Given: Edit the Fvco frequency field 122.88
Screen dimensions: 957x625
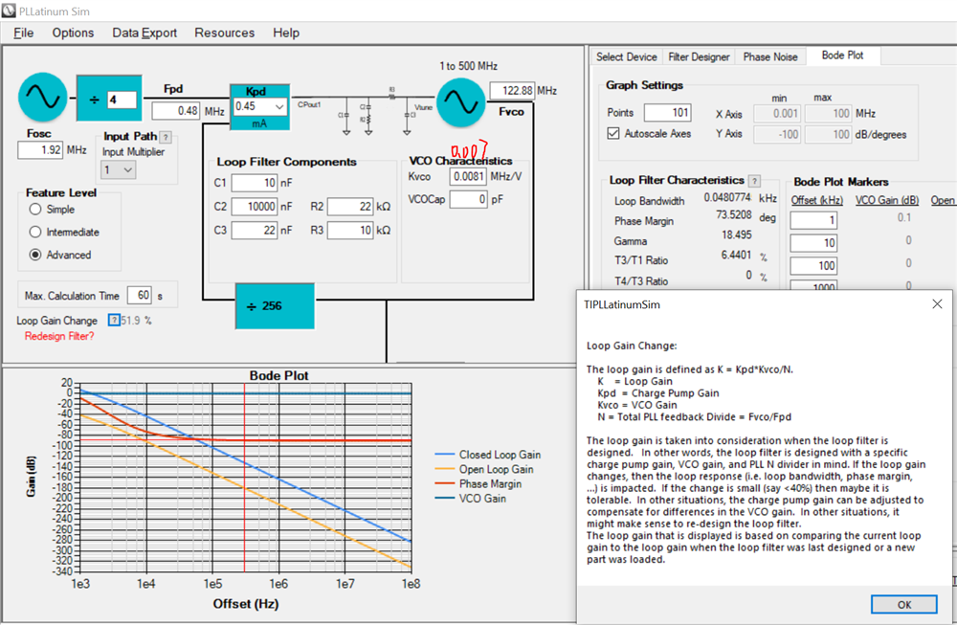Looking at the screenshot, I should 512,91.
